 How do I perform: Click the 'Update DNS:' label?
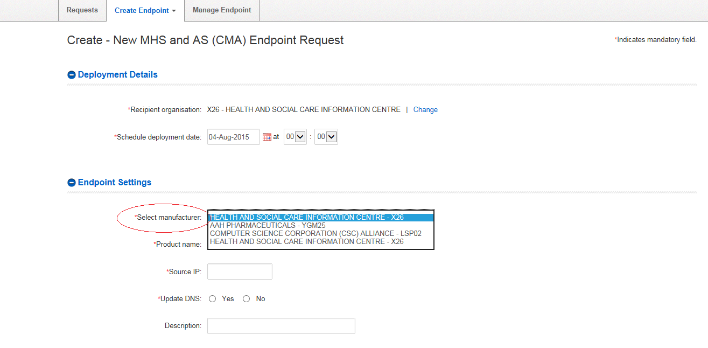point(180,299)
